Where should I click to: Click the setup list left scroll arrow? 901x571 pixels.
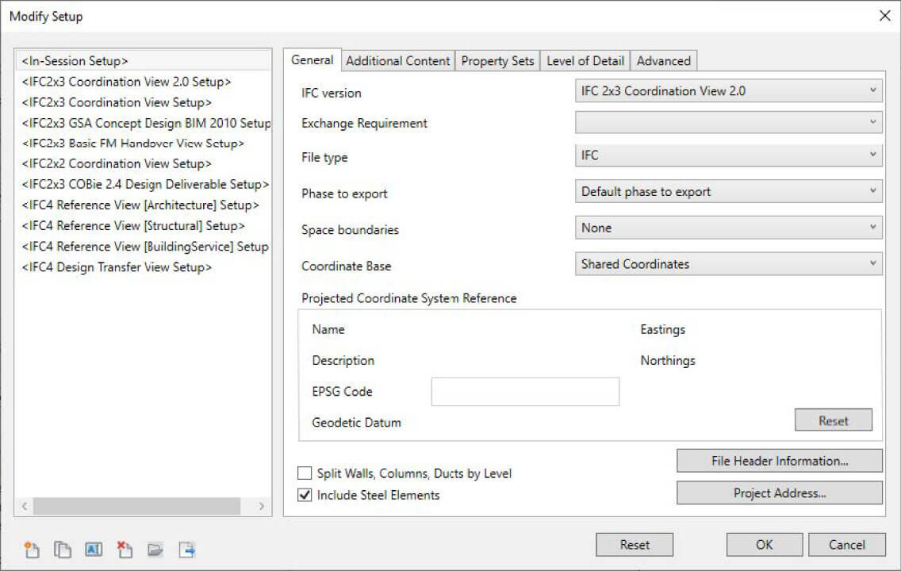[x=25, y=506]
